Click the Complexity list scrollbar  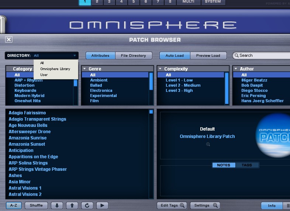[227, 89]
